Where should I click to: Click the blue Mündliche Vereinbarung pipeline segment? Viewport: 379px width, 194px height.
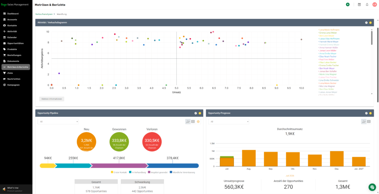(x=172, y=166)
